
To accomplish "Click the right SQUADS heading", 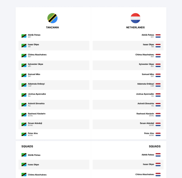I will pos(154,146).
